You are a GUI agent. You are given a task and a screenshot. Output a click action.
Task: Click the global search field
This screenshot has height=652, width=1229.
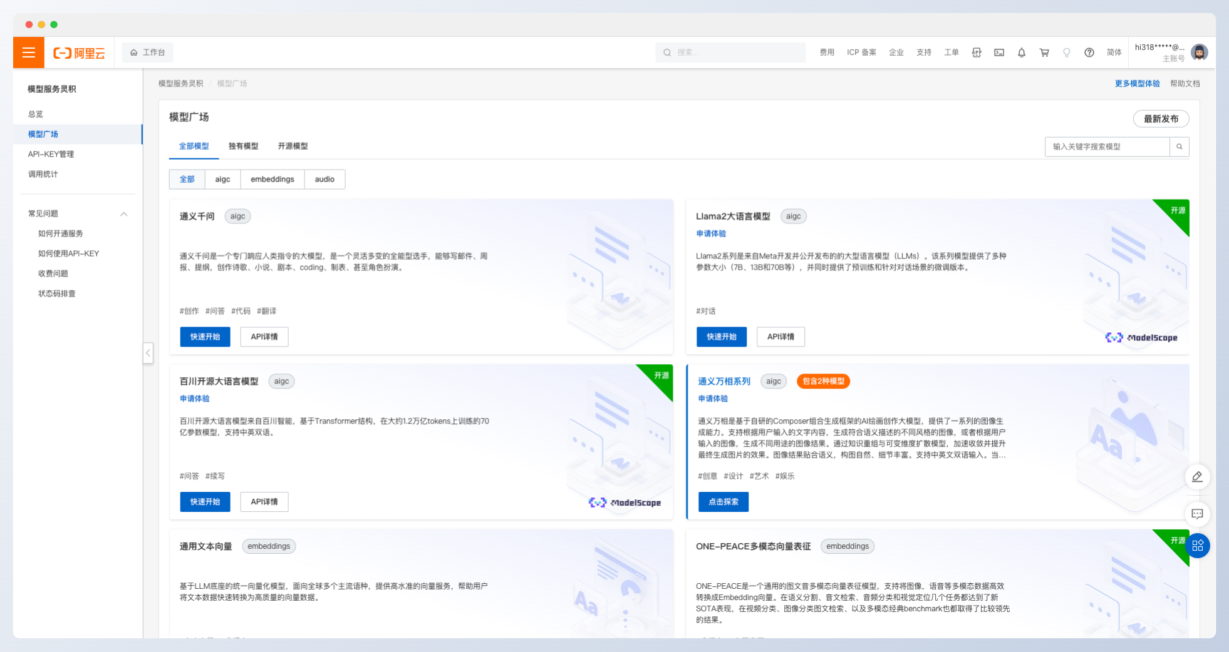[x=730, y=53]
